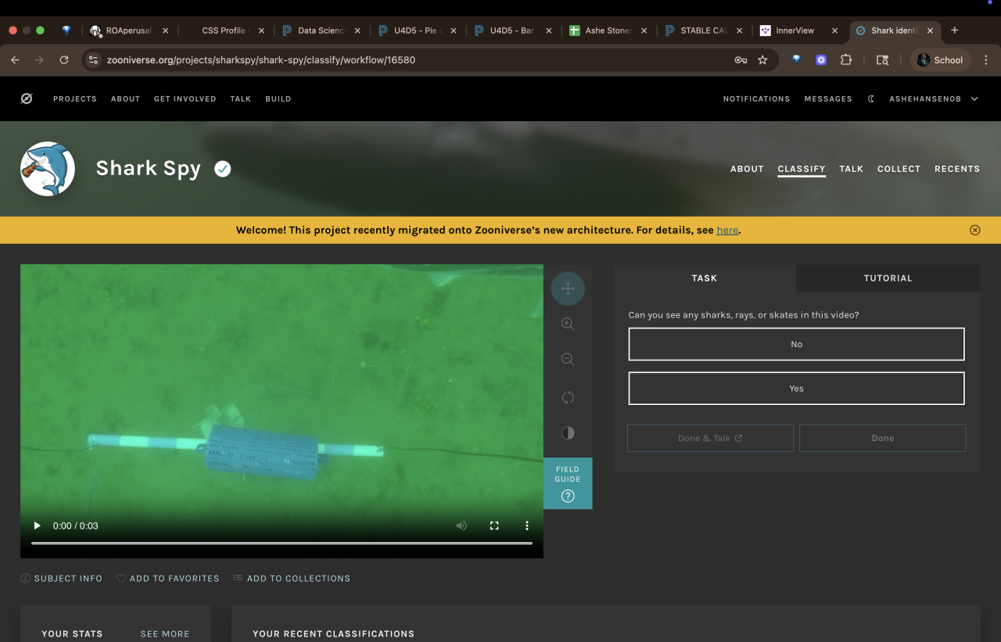Open Get Involved in the Zooniverse header
Image resolution: width=1001 pixels, height=642 pixels.
pyautogui.click(x=185, y=99)
